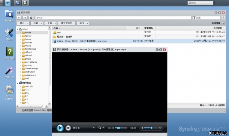Collapse the DS02 tree node

point(18,29)
